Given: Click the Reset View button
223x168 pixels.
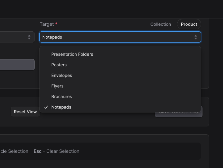Looking at the screenshot, I should pyautogui.click(x=25, y=112).
